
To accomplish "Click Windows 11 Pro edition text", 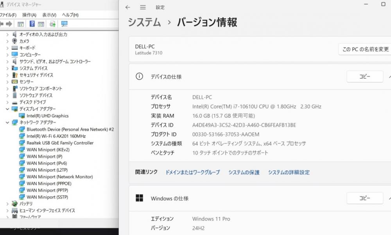I will pyautogui.click(x=211, y=219).
